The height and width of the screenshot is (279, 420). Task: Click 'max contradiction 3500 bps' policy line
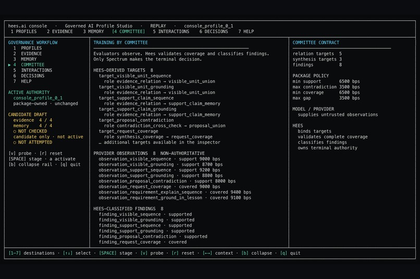(326, 87)
